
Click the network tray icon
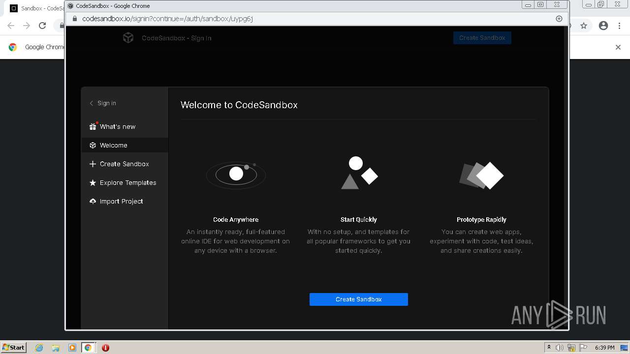pos(571,348)
